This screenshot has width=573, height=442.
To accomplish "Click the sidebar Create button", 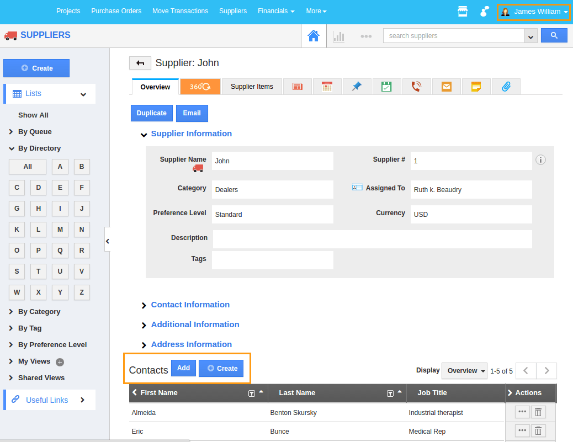I will (x=36, y=68).
